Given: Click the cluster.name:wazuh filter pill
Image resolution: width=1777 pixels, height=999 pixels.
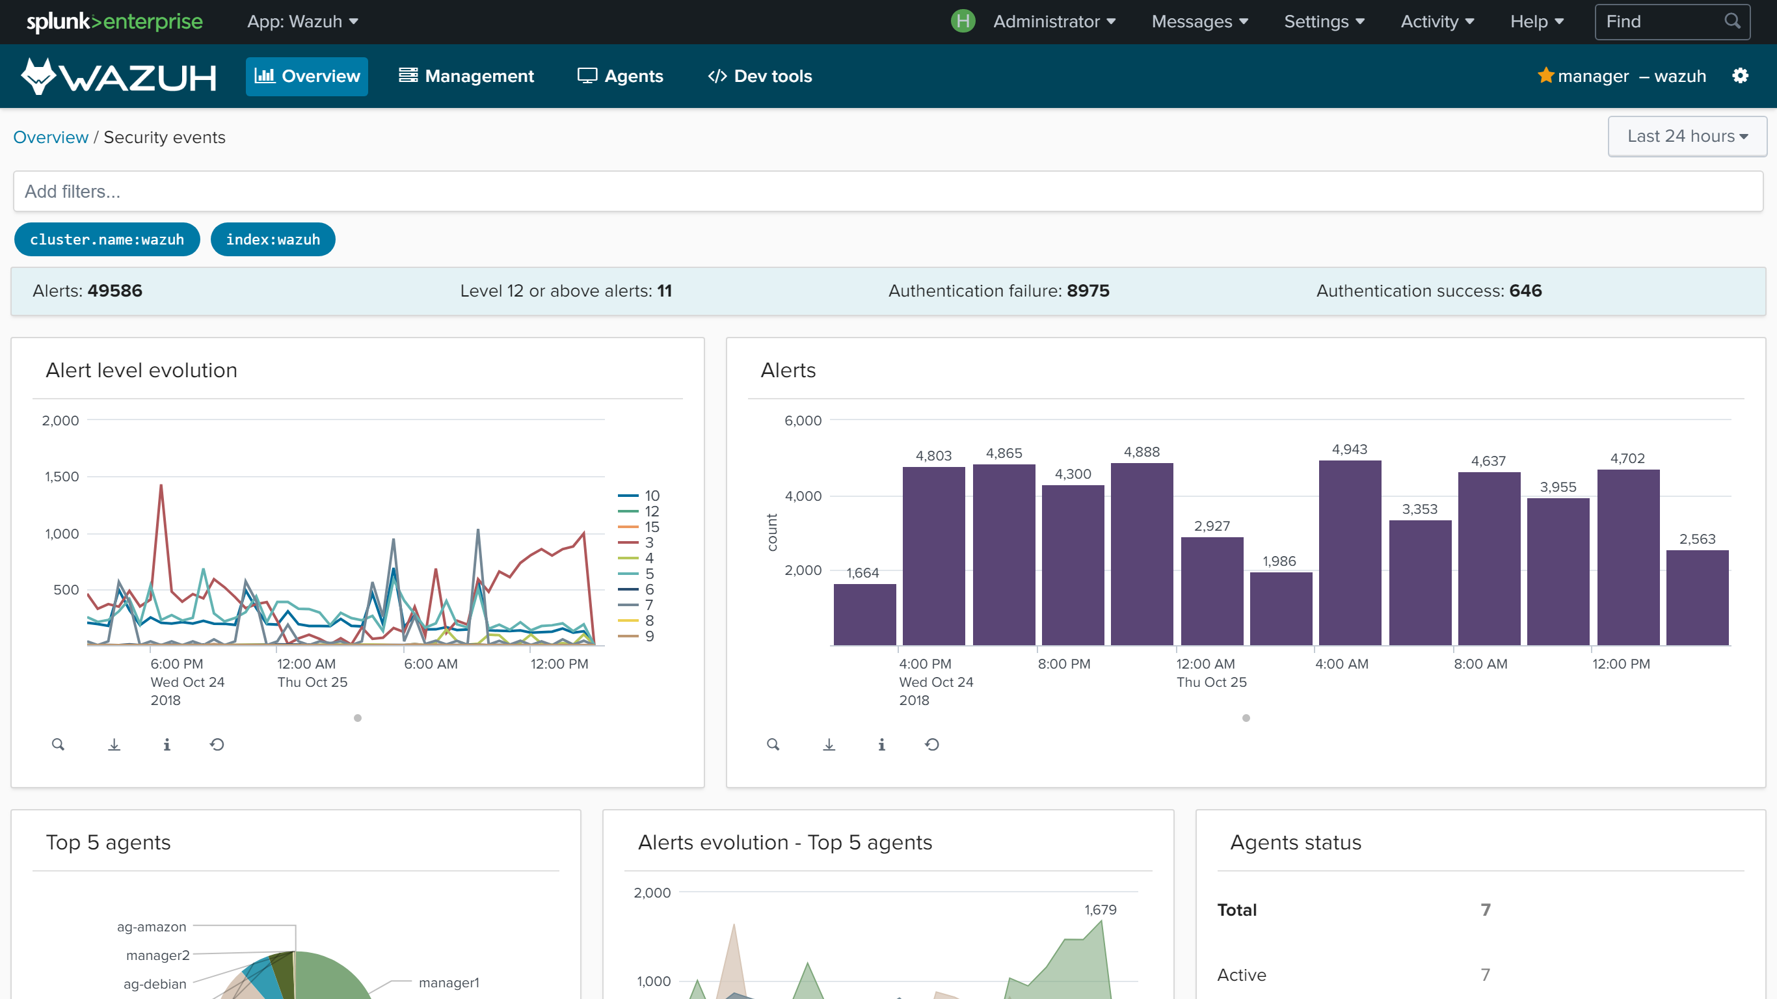Looking at the screenshot, I should tap(107, 239).
